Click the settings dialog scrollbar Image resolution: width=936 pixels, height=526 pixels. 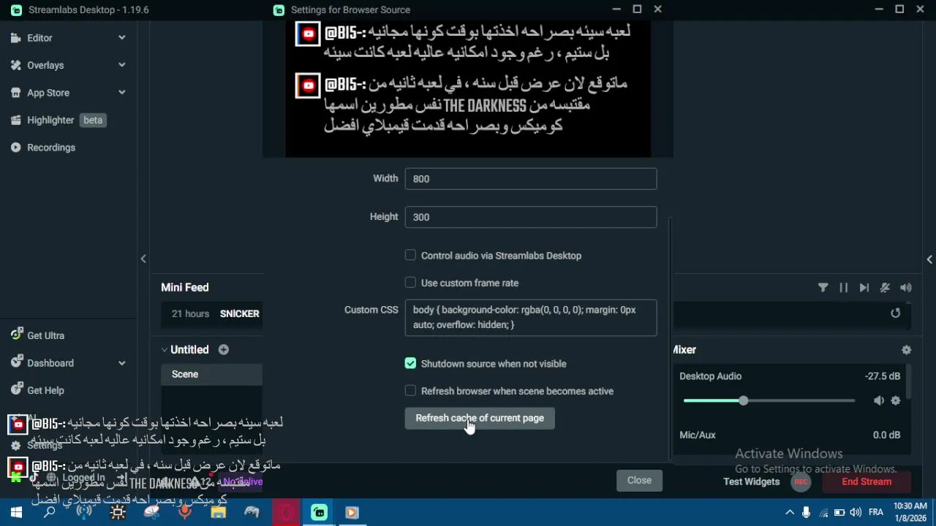pos(670,338)
